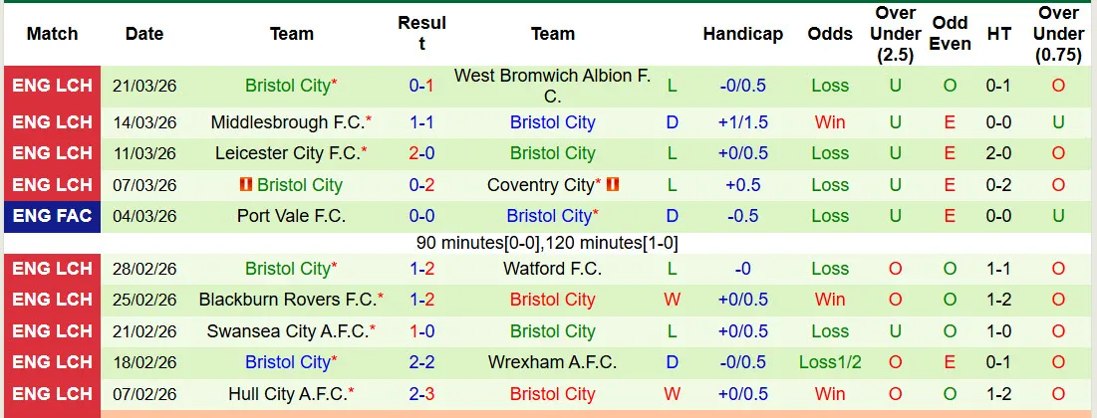1097x418 pixels.
Task: Click the red card icon beside Bristol City
Action: [x=245, y=185]
